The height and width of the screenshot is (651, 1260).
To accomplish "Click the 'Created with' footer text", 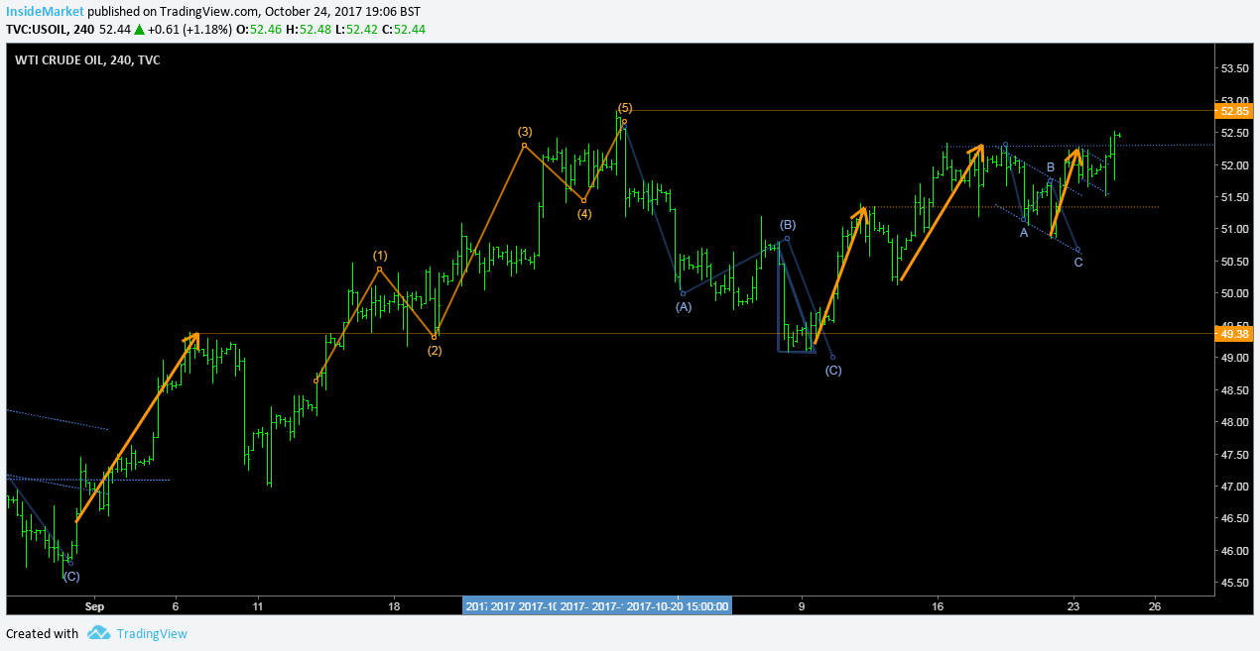I will point(42,634).
